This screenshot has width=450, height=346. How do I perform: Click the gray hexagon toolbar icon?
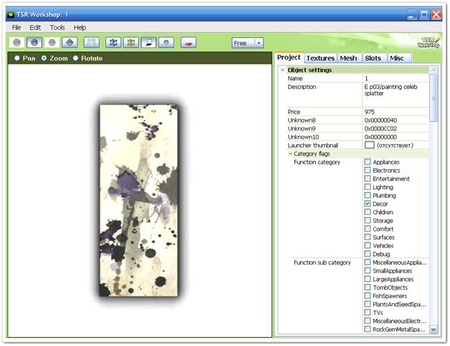(52, 42)
